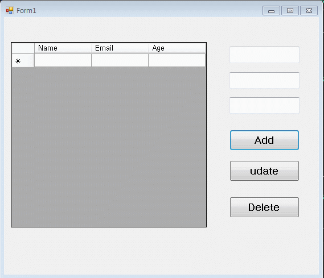
Task: Select the Age column header
Action: tap(177, 48)
